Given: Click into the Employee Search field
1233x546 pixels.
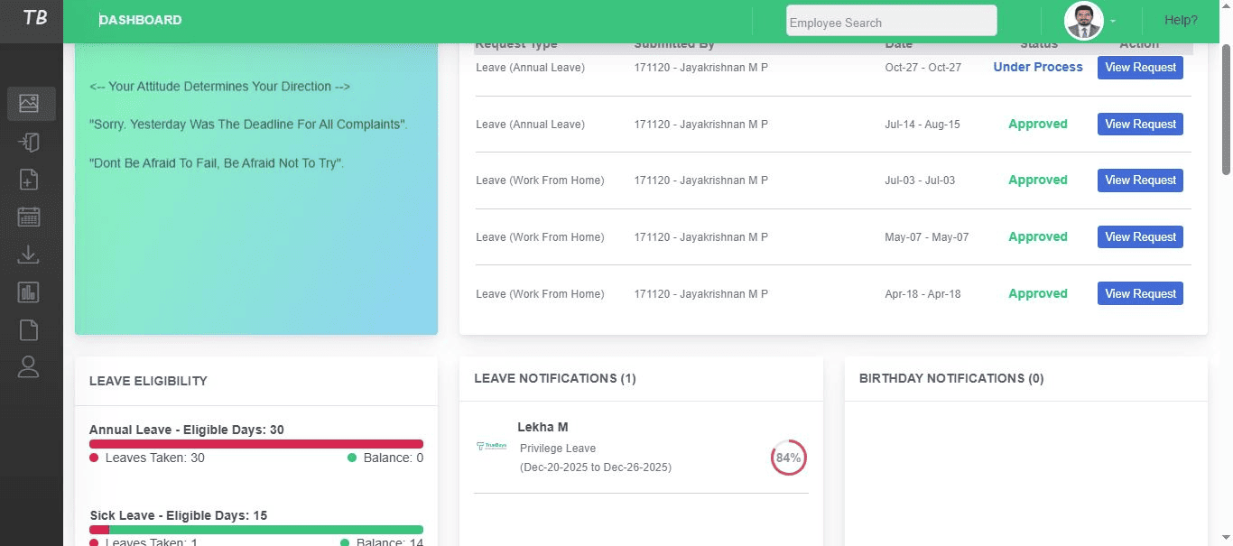Looking at the screenshot, I should tap(891, 23).
